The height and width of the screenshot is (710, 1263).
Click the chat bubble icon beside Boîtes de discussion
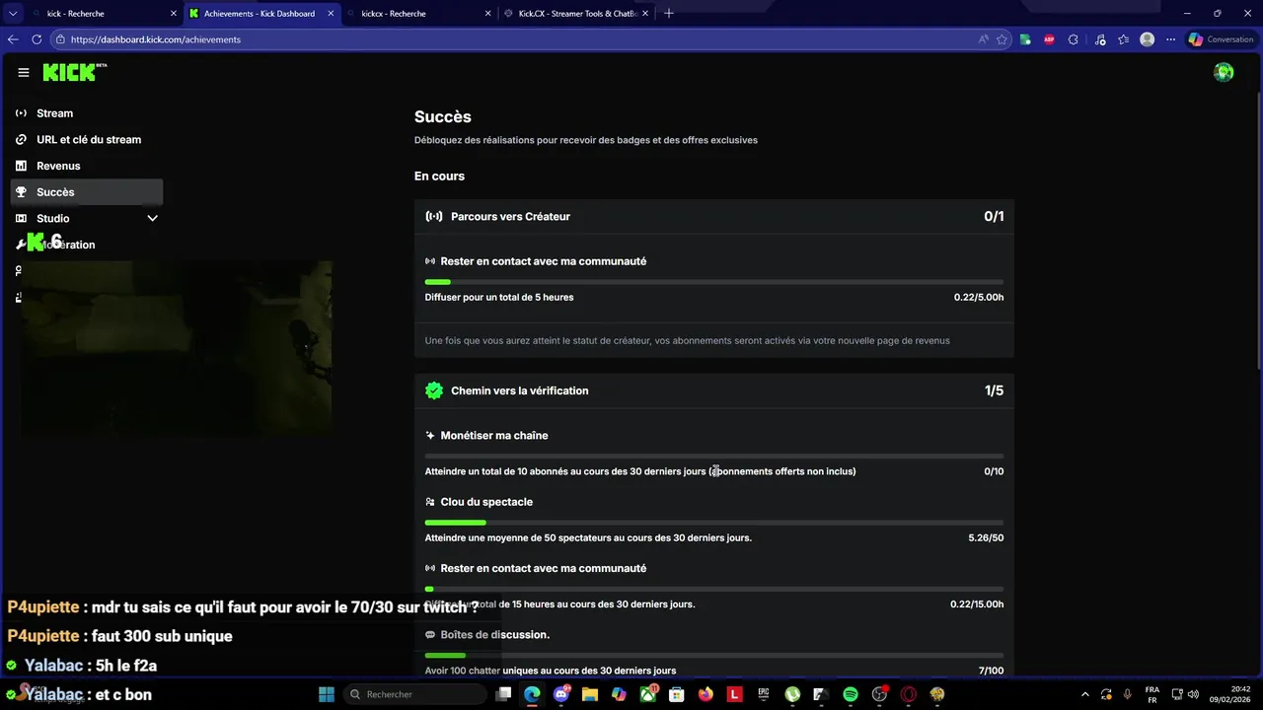[x=430, y=635]
